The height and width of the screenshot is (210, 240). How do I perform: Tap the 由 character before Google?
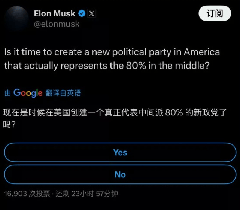click(x=7, y=93)
